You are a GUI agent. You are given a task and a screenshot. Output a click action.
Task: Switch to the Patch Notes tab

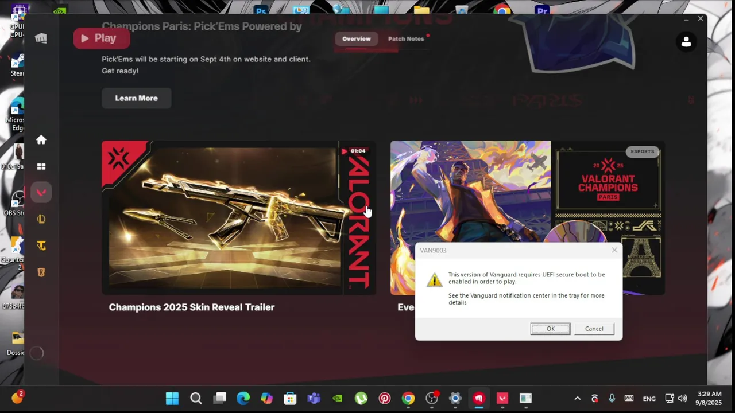click(406, 39)
